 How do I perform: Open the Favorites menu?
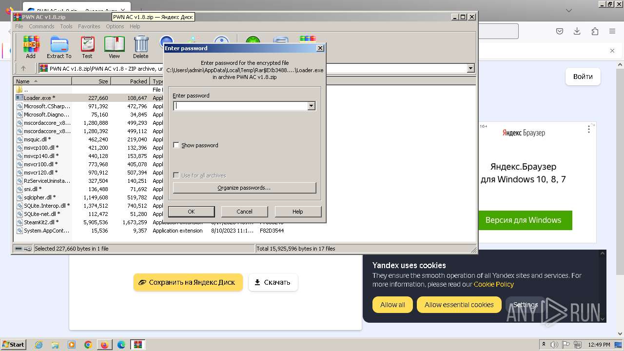tap(89, 26)
